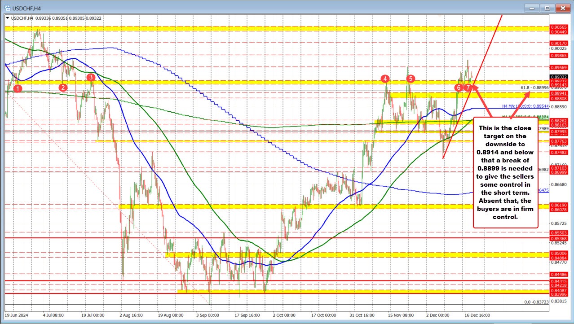Select red circle marker number 6
Viewport: 574px width, 324px height.
click(x=459, y=88)
